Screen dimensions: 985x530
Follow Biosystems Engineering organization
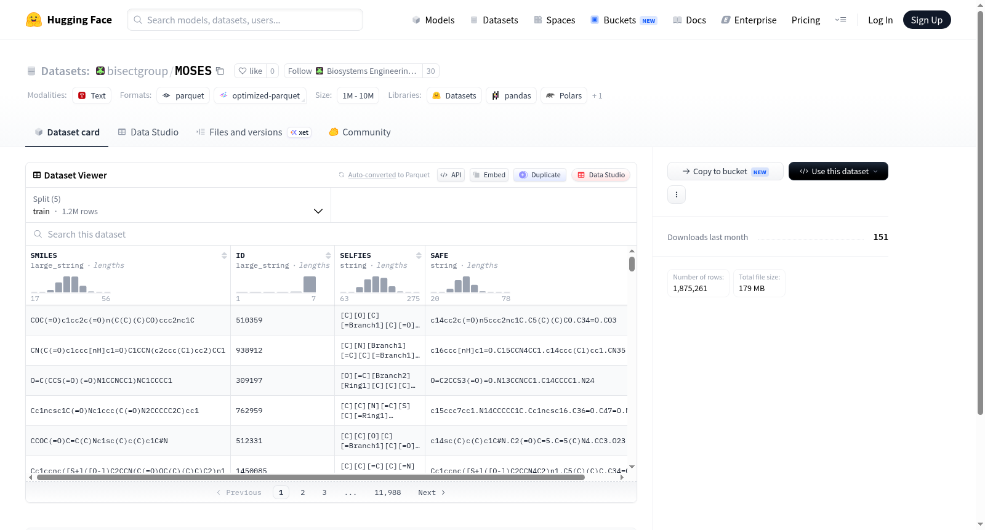coord(353,71)
